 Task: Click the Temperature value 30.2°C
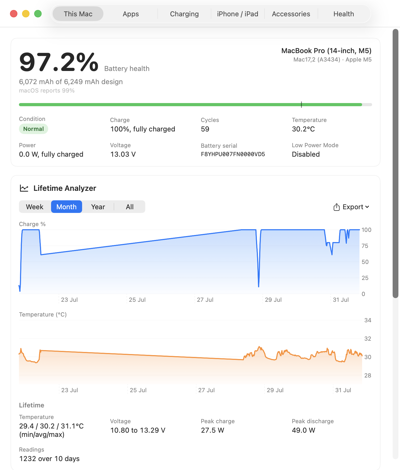[x=303, y=129]
